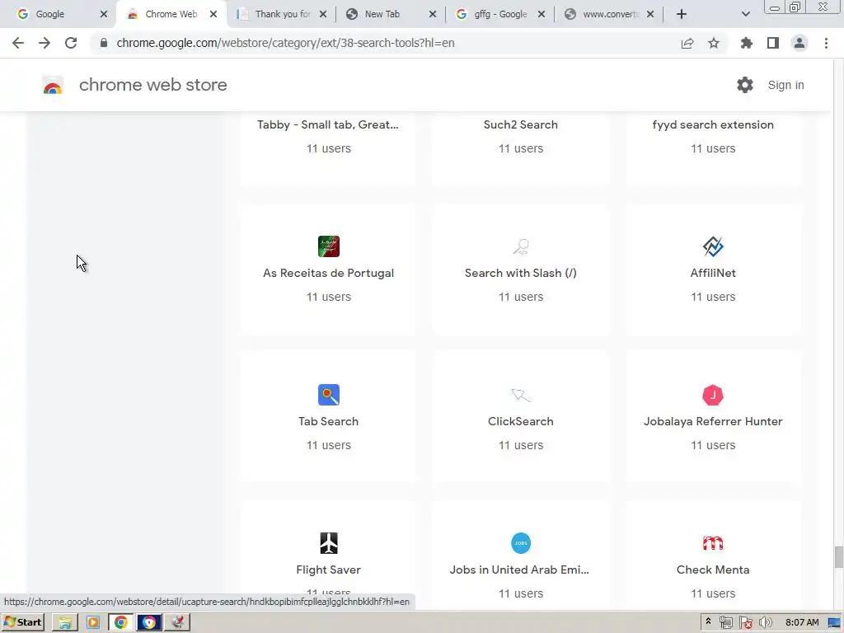
Task: Switch to the www.convert tab
Action: click(611, 14)
